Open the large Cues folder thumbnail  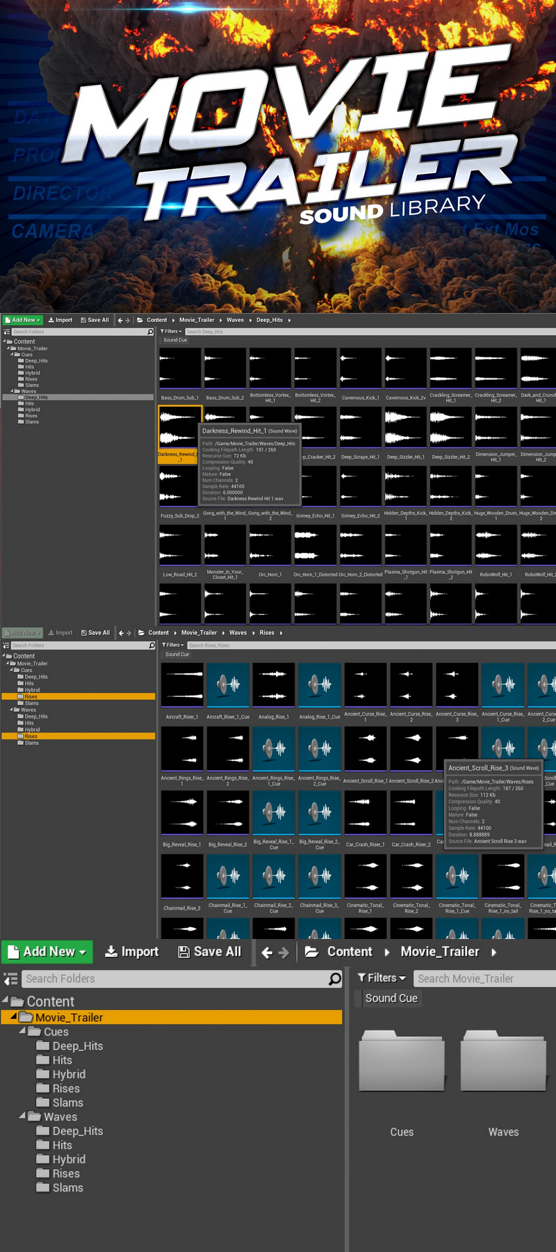coord(402,1059)
